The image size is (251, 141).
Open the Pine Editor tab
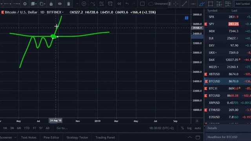click(51, 137)
